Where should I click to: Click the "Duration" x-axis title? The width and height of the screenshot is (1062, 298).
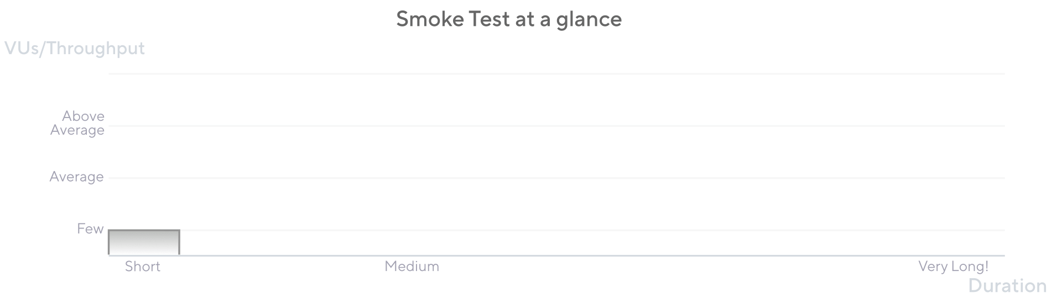click(x=1007, y=286)
